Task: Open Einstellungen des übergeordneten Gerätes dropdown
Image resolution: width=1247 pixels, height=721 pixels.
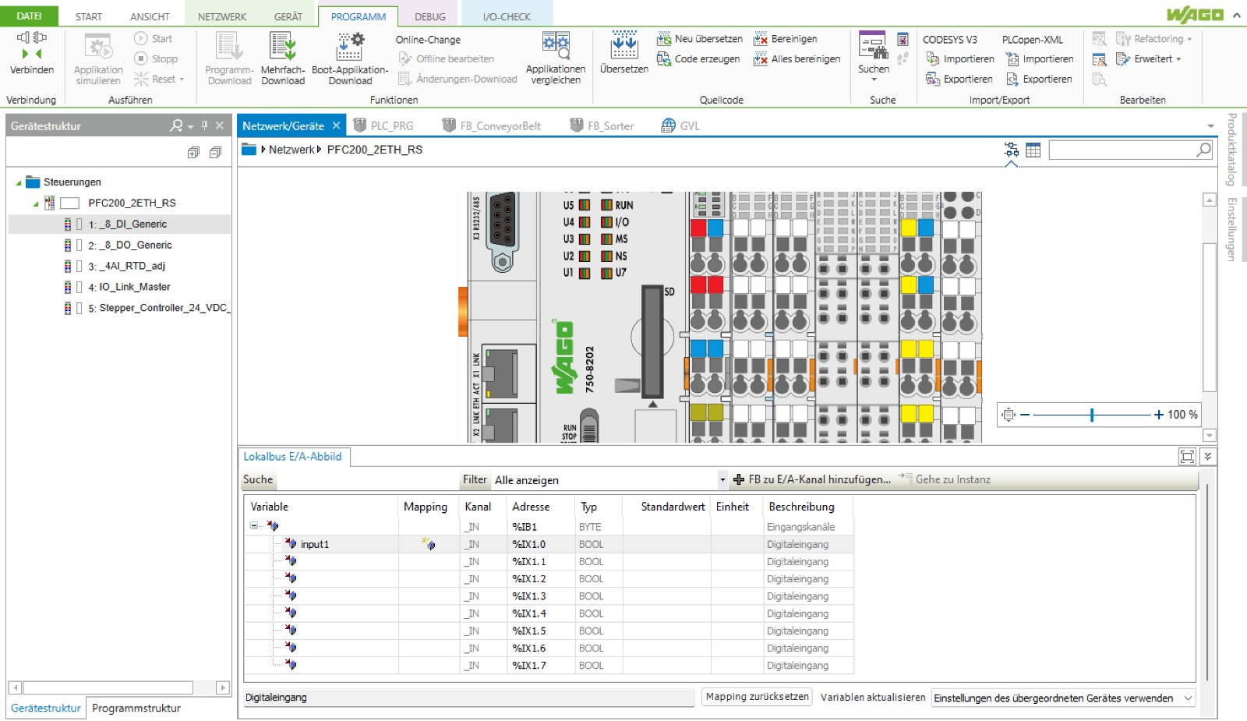Action: [1188, 698]
